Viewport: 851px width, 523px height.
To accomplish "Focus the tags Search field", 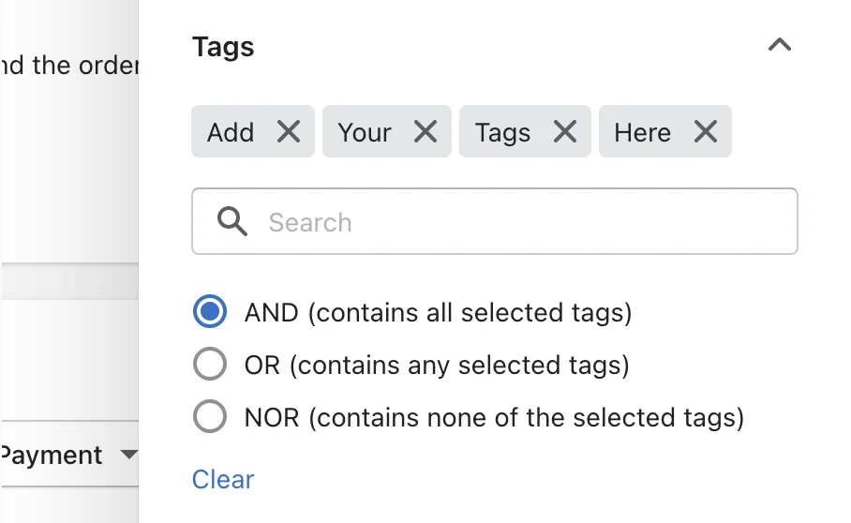I will (x=495, y=221).
